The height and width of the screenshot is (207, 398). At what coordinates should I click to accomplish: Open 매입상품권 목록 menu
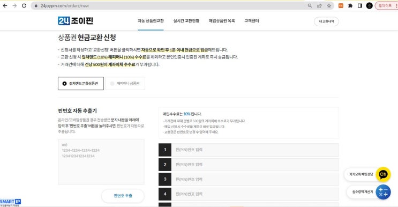(222, 21)
